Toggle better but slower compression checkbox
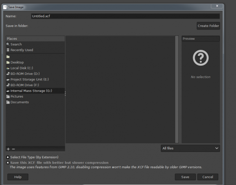Viewport: 236px width, 185px height. [x=8, y=163]
